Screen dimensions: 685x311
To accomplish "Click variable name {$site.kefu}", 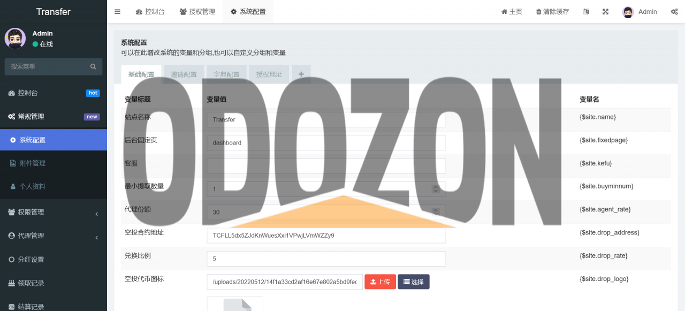I will pos(596,163).
